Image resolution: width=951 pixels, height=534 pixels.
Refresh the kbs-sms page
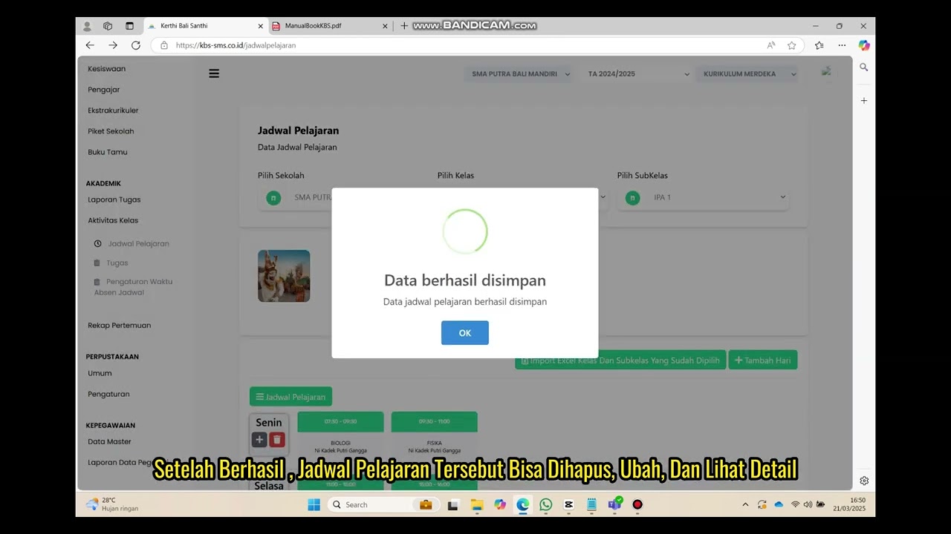pyautogui.click(x=136, y=45)
